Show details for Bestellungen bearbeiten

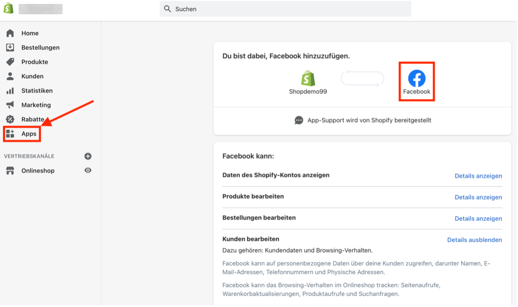pyautogui.click(x=478, y=218)
